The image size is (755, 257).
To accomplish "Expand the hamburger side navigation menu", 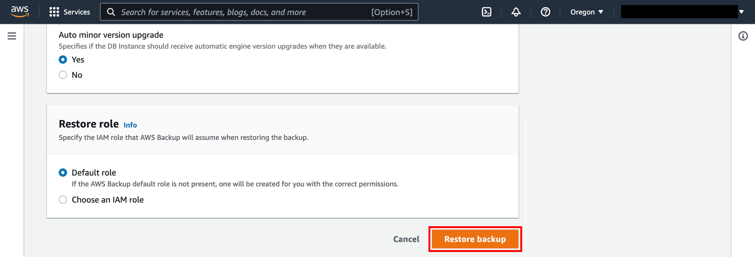I will [x=12, y=36].
